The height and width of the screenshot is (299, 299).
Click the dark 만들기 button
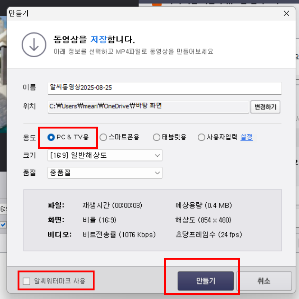tap(206, 281)
